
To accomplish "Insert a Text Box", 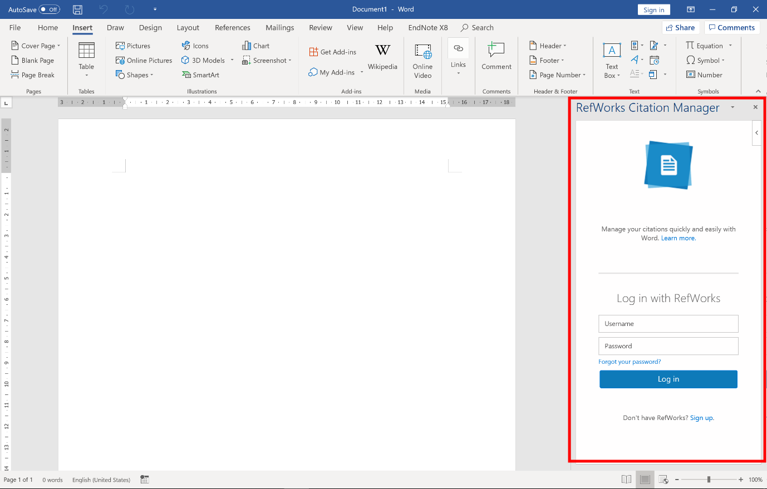I will [612, 60].
